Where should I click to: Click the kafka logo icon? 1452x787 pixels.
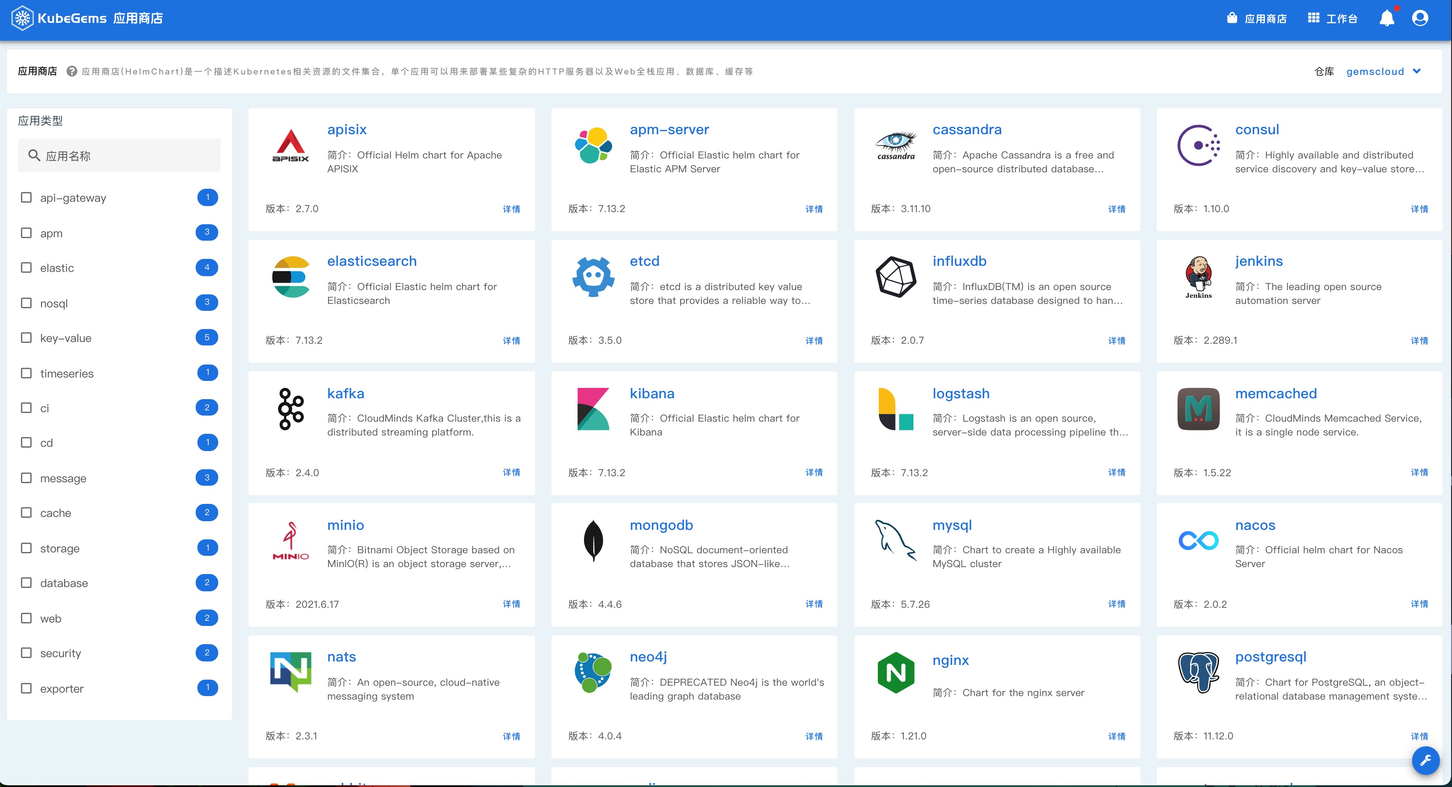(291, 409)
